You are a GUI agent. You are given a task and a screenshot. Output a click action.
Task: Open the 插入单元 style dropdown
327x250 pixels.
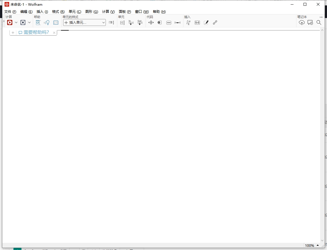[x=84, y=23]
